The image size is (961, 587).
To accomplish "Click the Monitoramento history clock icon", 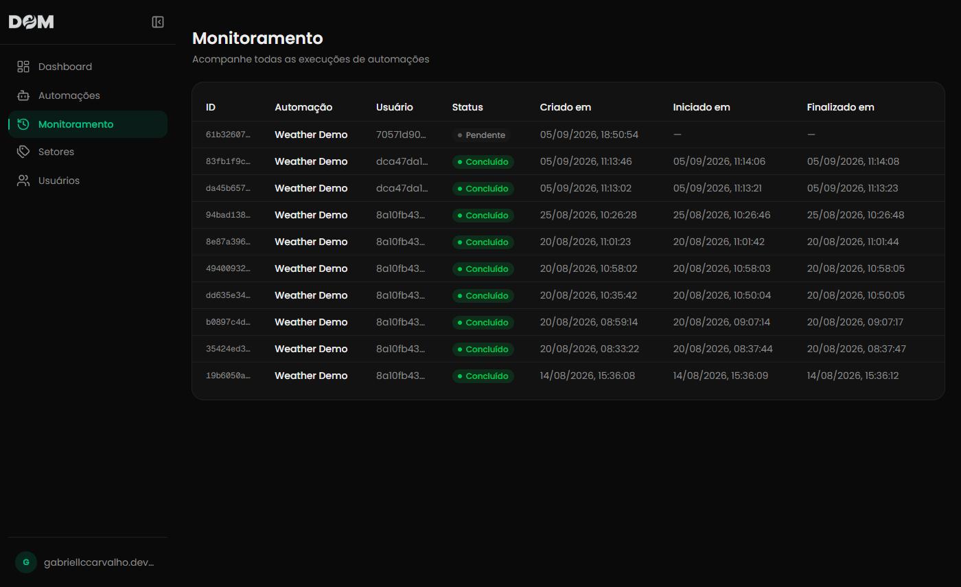I will pyautogui.click(x=23, y=124).
